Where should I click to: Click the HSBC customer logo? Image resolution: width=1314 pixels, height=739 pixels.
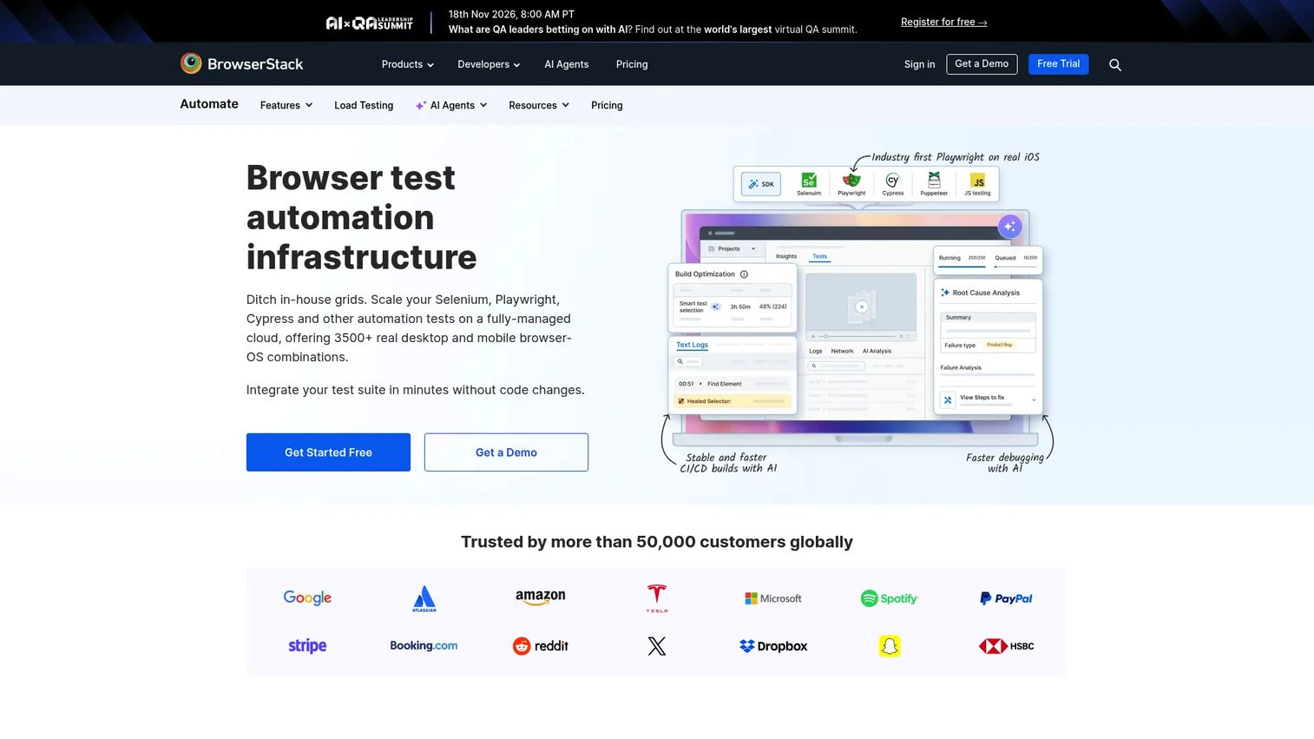1006,646
